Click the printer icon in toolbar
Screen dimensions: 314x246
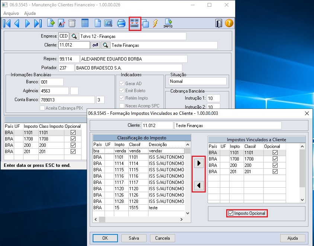click(x=121, y=23)
